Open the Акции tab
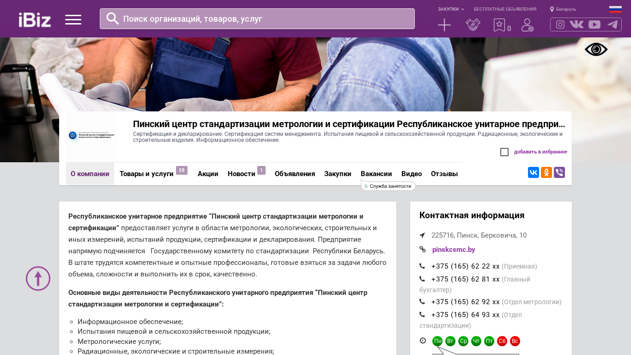The height and width of the screenshot is (355, 631). pyautogui.click(x=208, y=174)
